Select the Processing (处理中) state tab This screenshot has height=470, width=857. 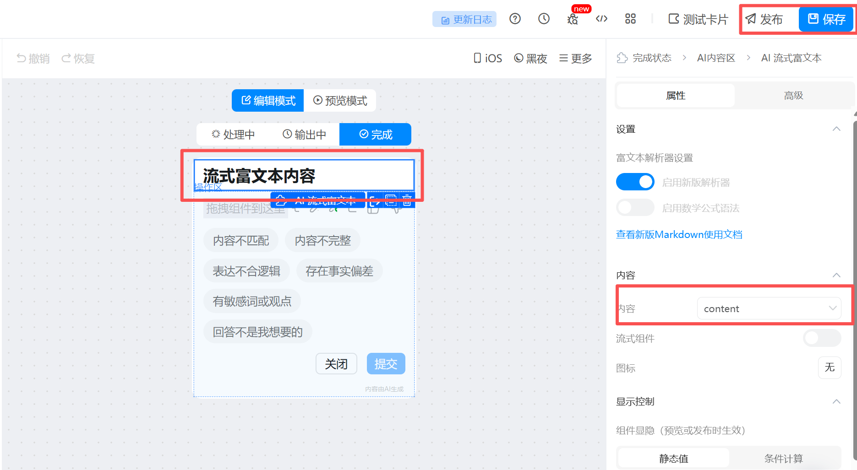(x=233, y=135)
